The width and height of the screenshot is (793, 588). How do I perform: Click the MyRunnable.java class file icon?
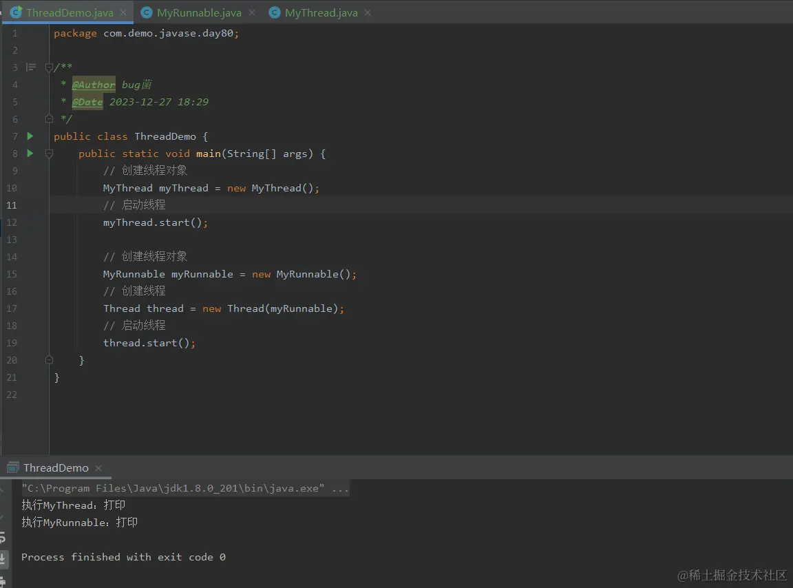coord(147,12)
